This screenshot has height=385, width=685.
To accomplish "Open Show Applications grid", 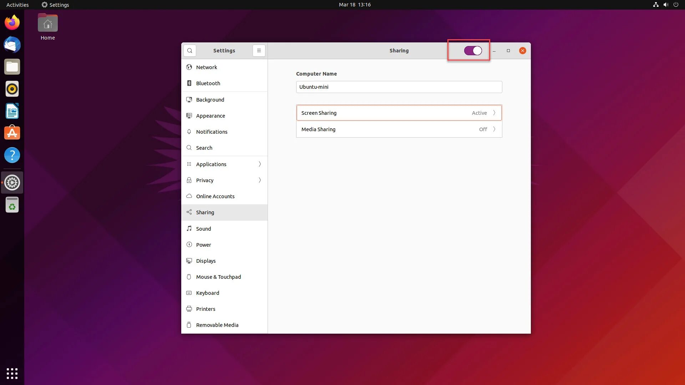I will pyautogui.click(x=12, y=373).
